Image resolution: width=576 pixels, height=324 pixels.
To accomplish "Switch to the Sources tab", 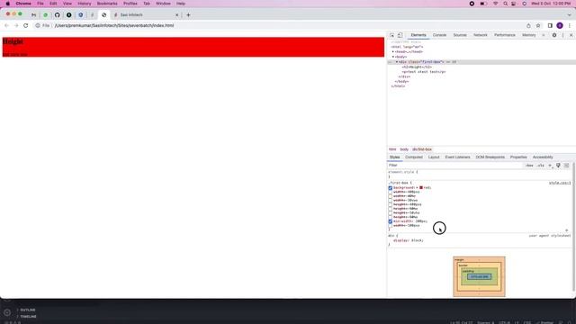I will tap(460, 35).
